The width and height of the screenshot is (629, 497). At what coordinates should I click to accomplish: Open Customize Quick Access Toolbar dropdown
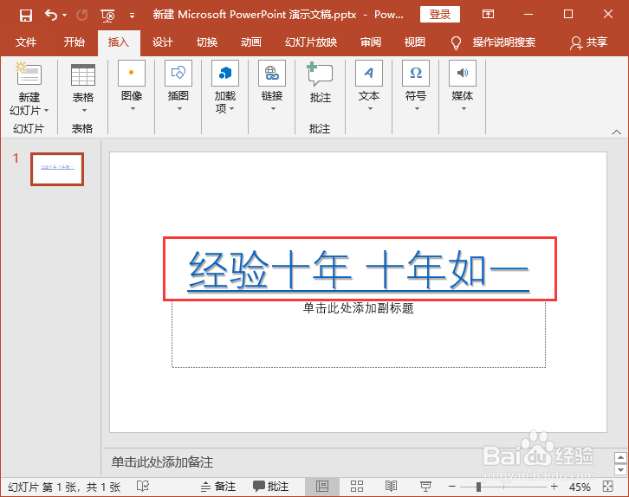(x=132, y=16)
